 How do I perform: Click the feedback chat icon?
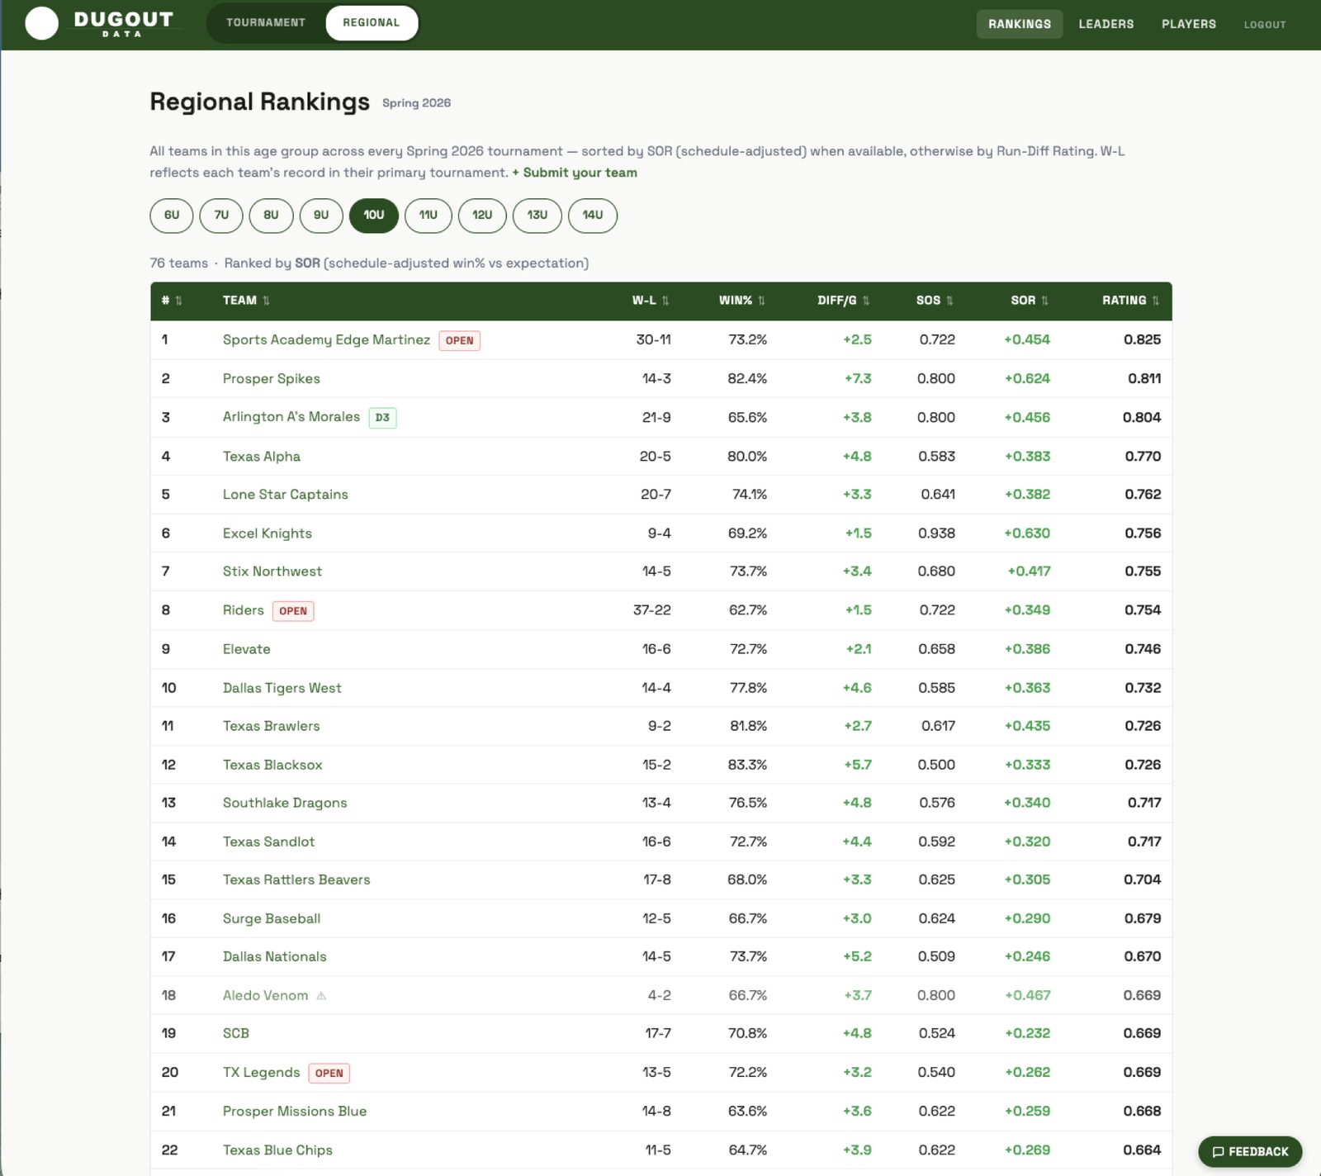tap(1220, 1150)
